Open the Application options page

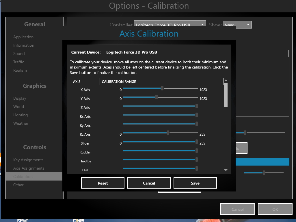[23, 37]
